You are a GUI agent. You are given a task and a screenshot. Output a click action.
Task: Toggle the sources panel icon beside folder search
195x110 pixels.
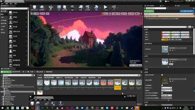click(x=2, y=75)
